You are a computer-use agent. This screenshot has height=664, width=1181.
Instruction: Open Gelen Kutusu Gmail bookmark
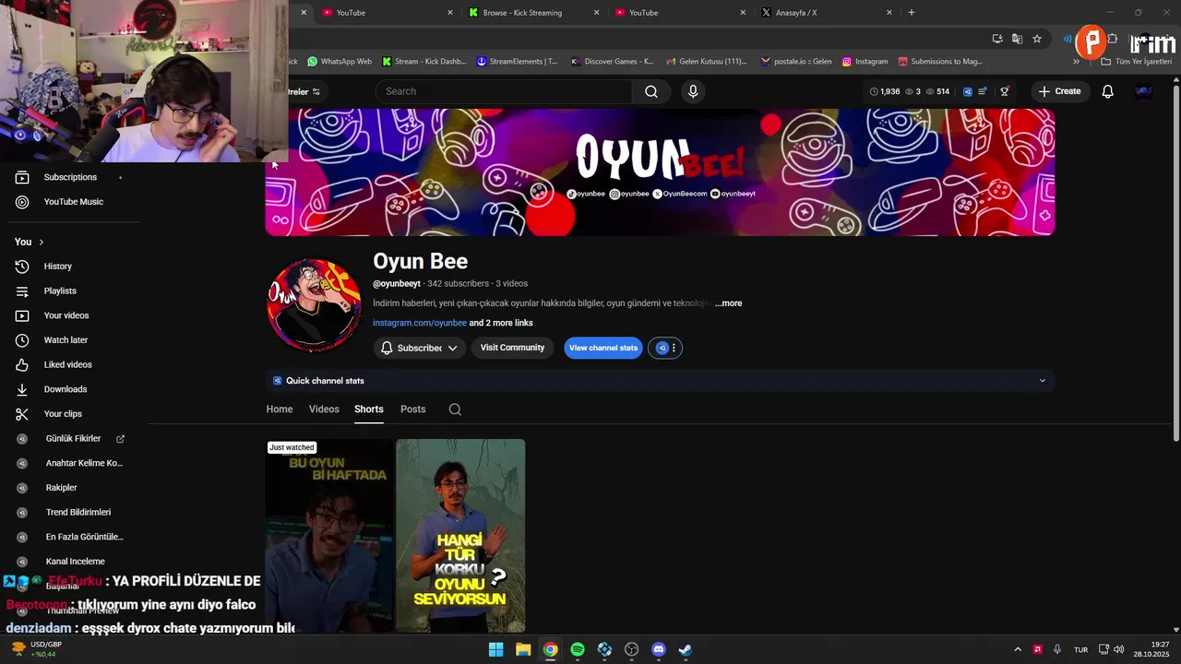(x=706, y=62)
